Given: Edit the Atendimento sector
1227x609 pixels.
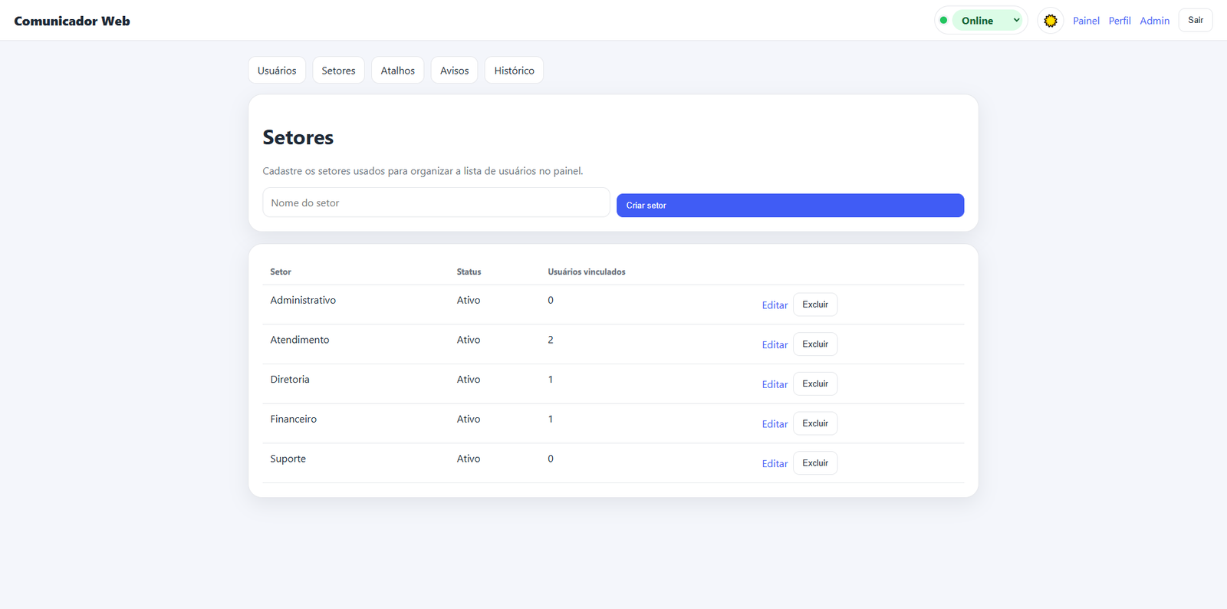Looking at the screenshot, I should 775,345.
